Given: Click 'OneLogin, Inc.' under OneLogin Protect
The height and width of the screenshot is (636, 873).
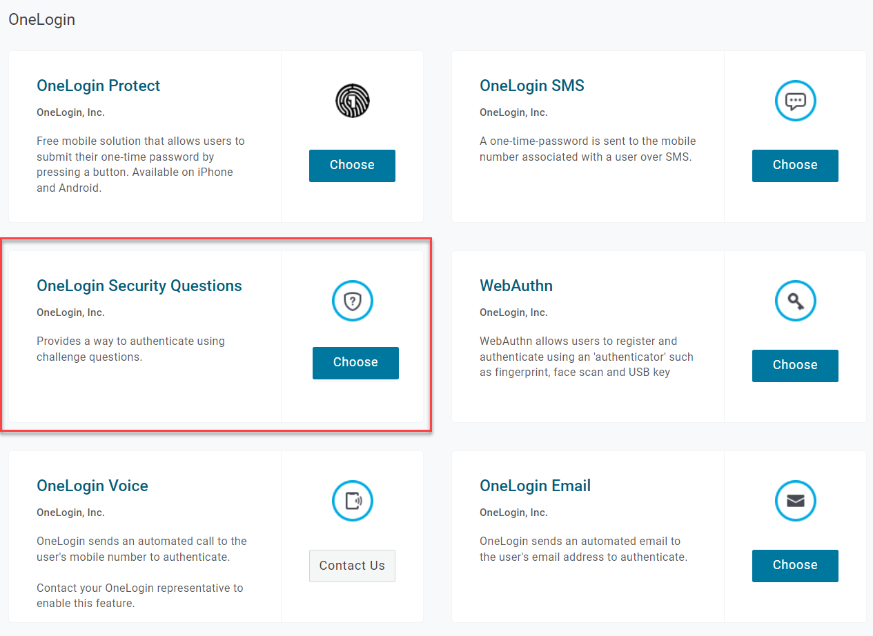Looking at the screenshot, I should 70,112.
